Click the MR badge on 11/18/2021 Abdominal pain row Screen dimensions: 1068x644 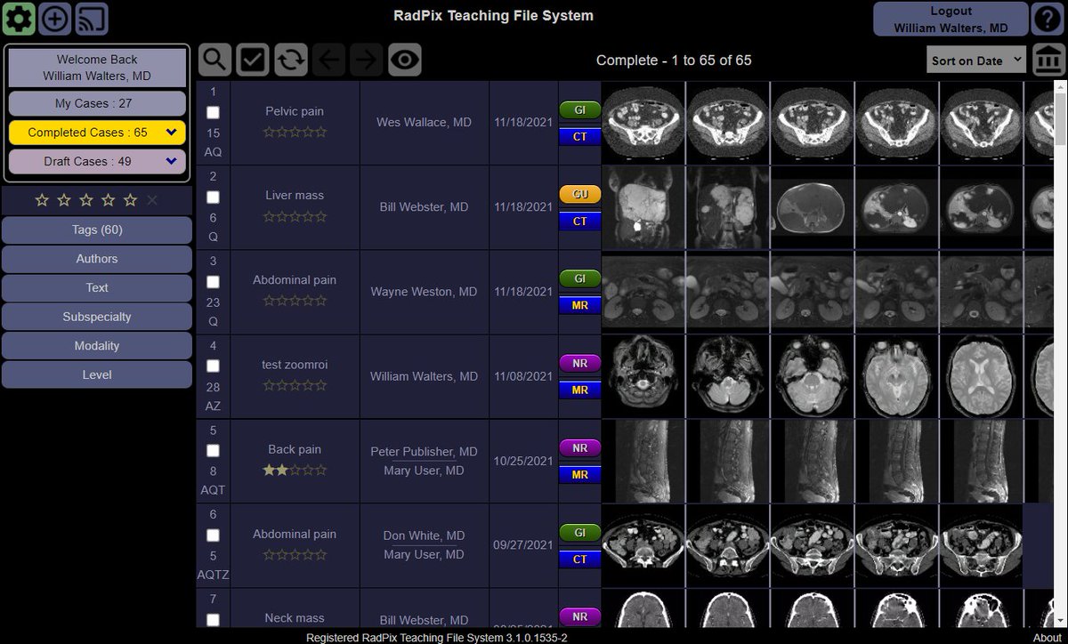tap(580, 306)
